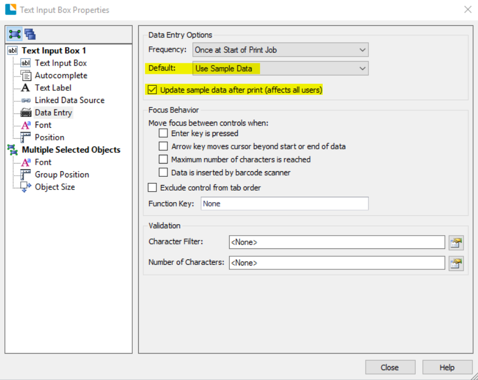Click the keyboard icon for Data Entry
478x380 pixels.
(26, 112)
